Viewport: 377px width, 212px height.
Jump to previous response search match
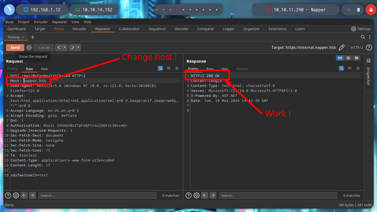[205, 195]
